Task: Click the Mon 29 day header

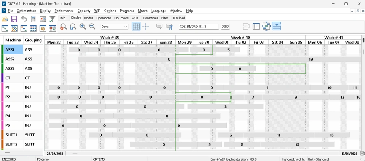Action: click(185, 42)
